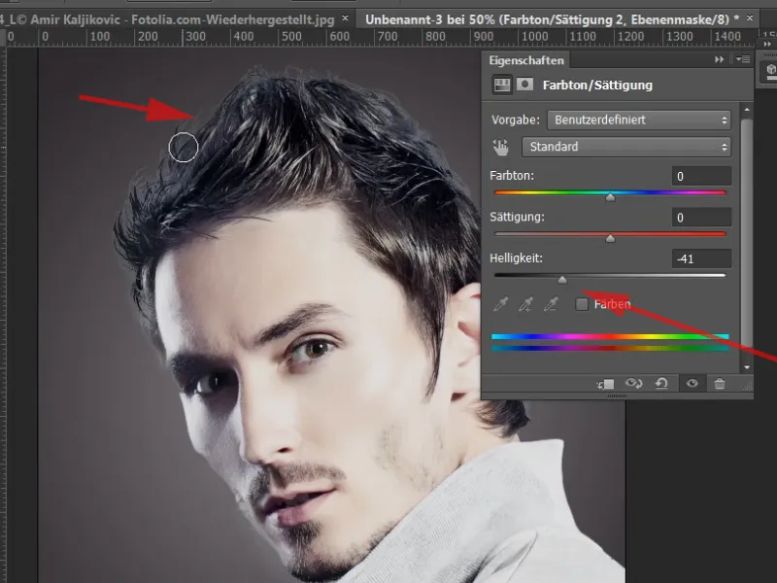Click the Farbton slider handle
This screenshot has width=777, height=583.
point(611,197)
